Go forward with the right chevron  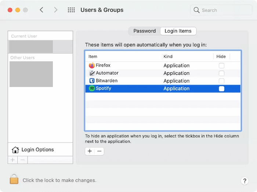tap(56, 10)
